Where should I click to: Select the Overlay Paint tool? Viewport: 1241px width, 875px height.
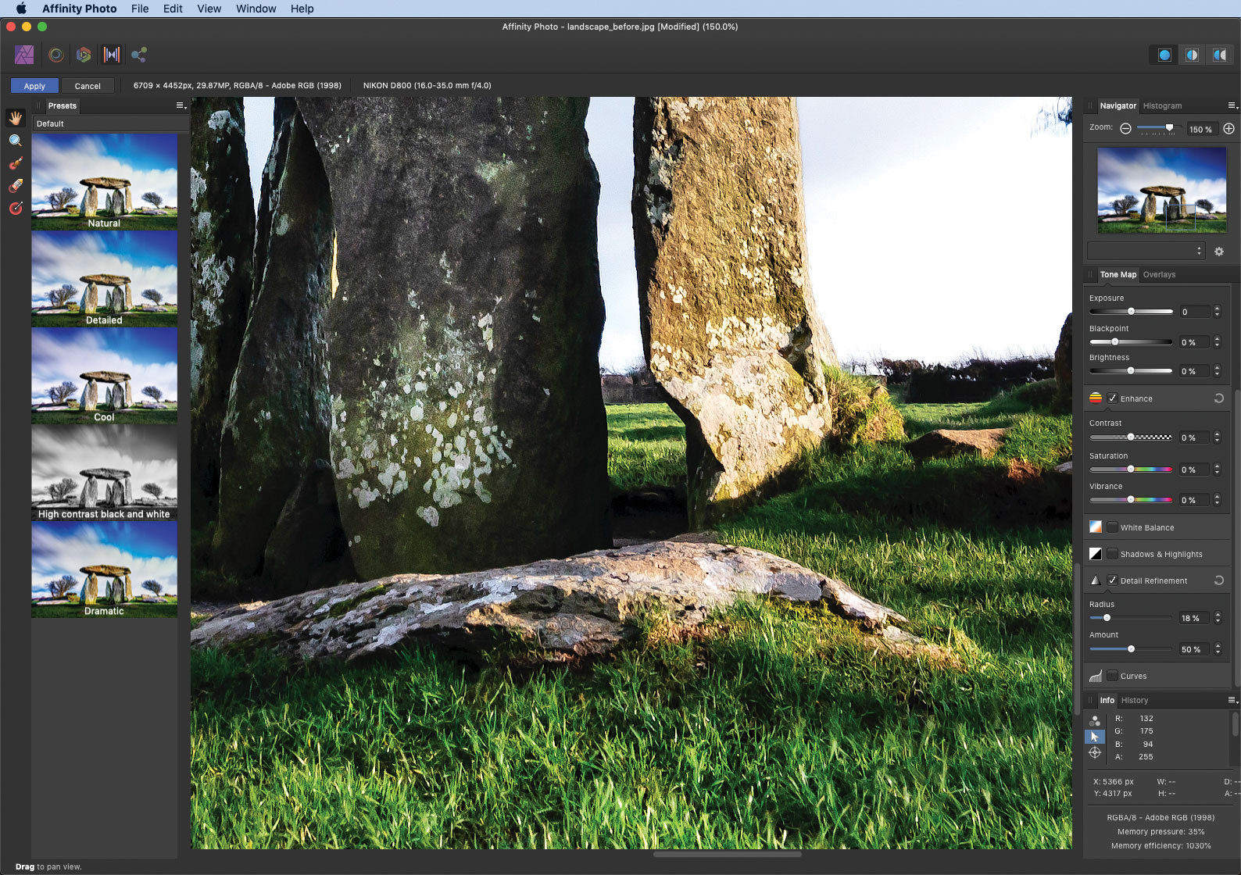[x=16, y=163]
